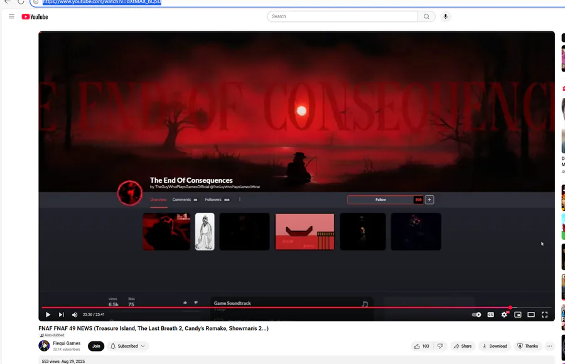Click the round red game avatar
This screenshot has height=364, width=565.
[x=130, y=193]
